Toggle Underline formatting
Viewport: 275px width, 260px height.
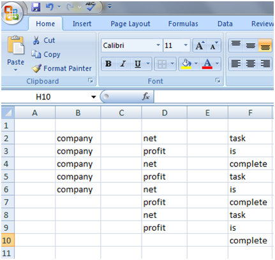[138, 64]
